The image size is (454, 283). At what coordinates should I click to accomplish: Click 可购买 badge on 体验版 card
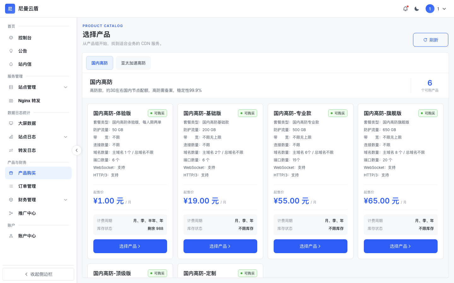(x=158, y=113)
